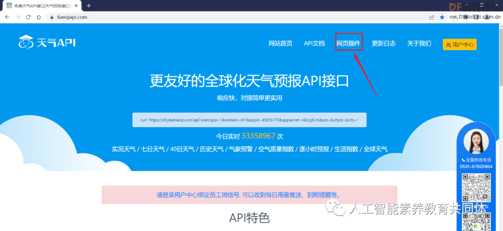Screen dimensions: 503x231
Task: Click the 33358967 request counter
Action: pyautogui.click(x=258, y=136)
